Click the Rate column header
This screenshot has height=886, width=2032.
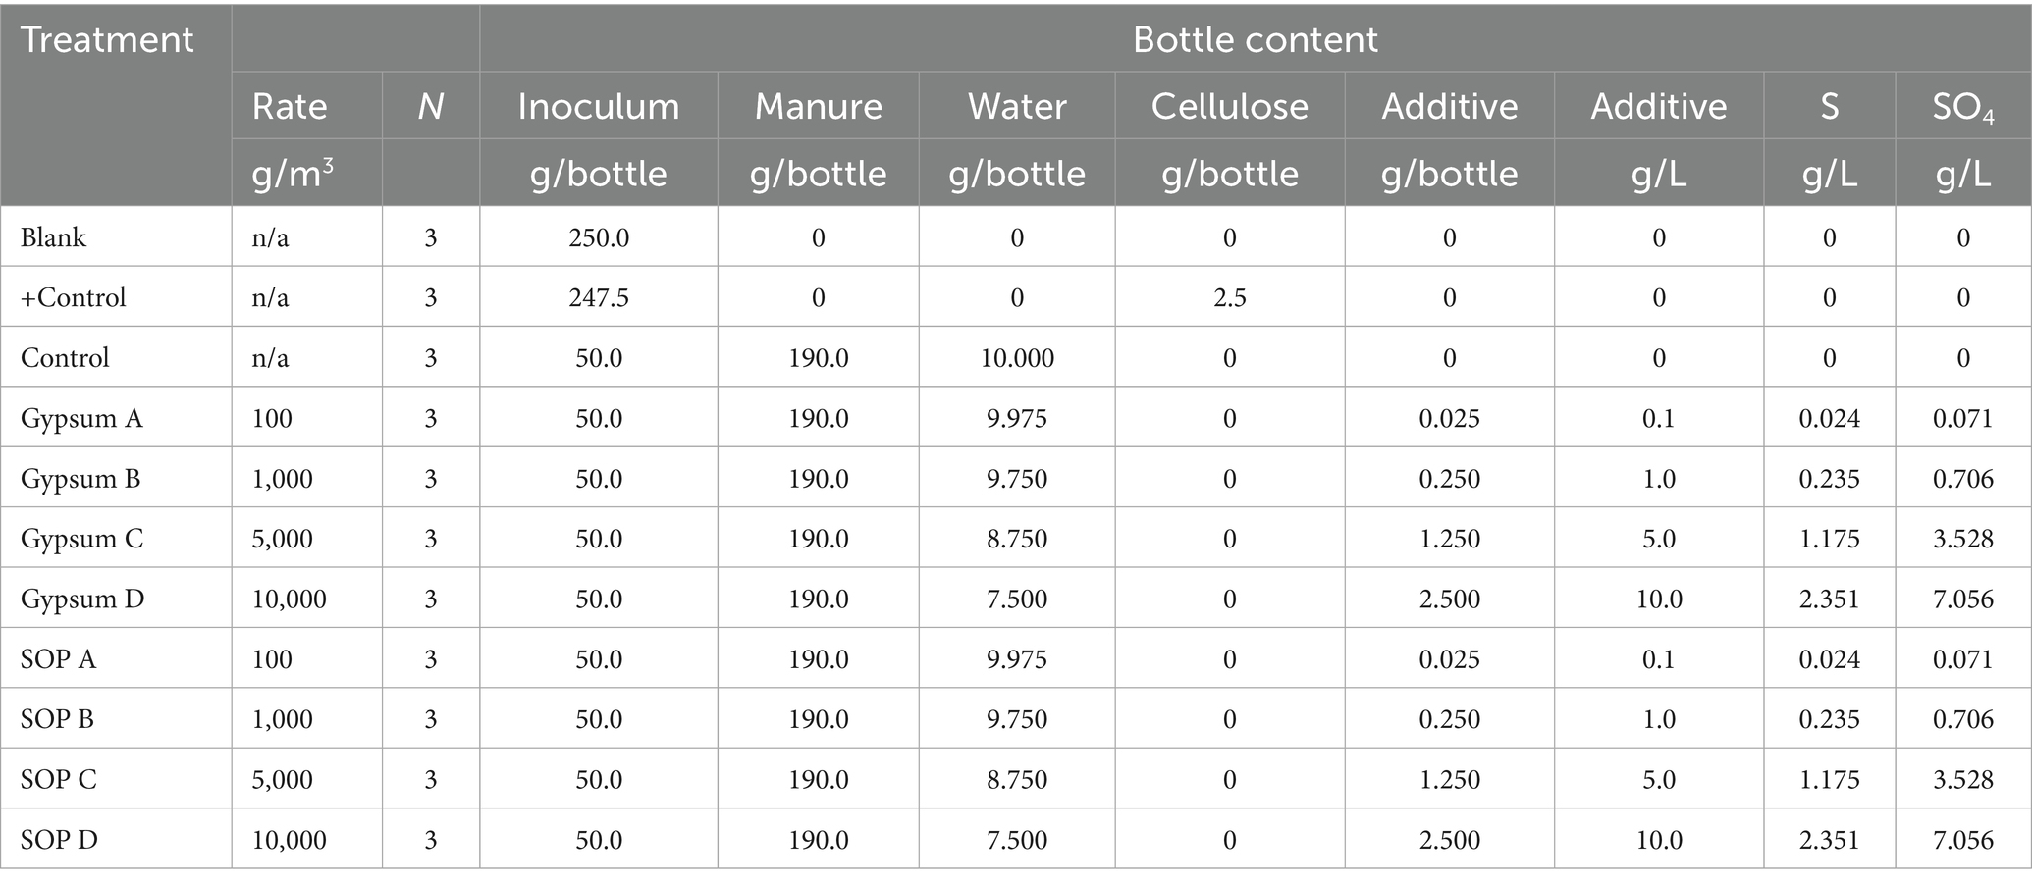[x=290, y=106]
